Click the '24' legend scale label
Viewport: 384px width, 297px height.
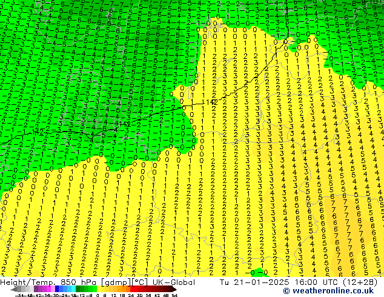click(131, 296)
